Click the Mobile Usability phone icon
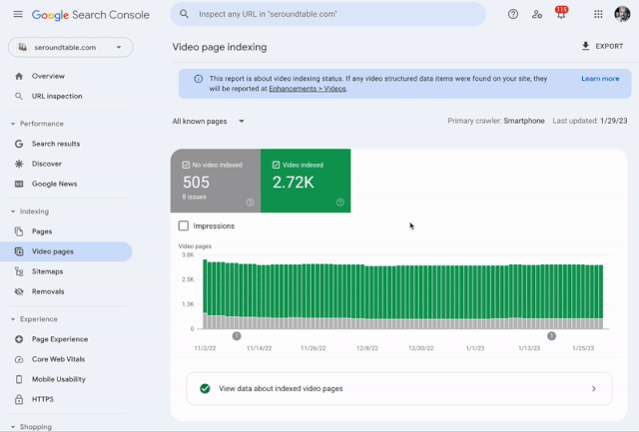This screenshot has height=432, width=639. coord(19,379)
